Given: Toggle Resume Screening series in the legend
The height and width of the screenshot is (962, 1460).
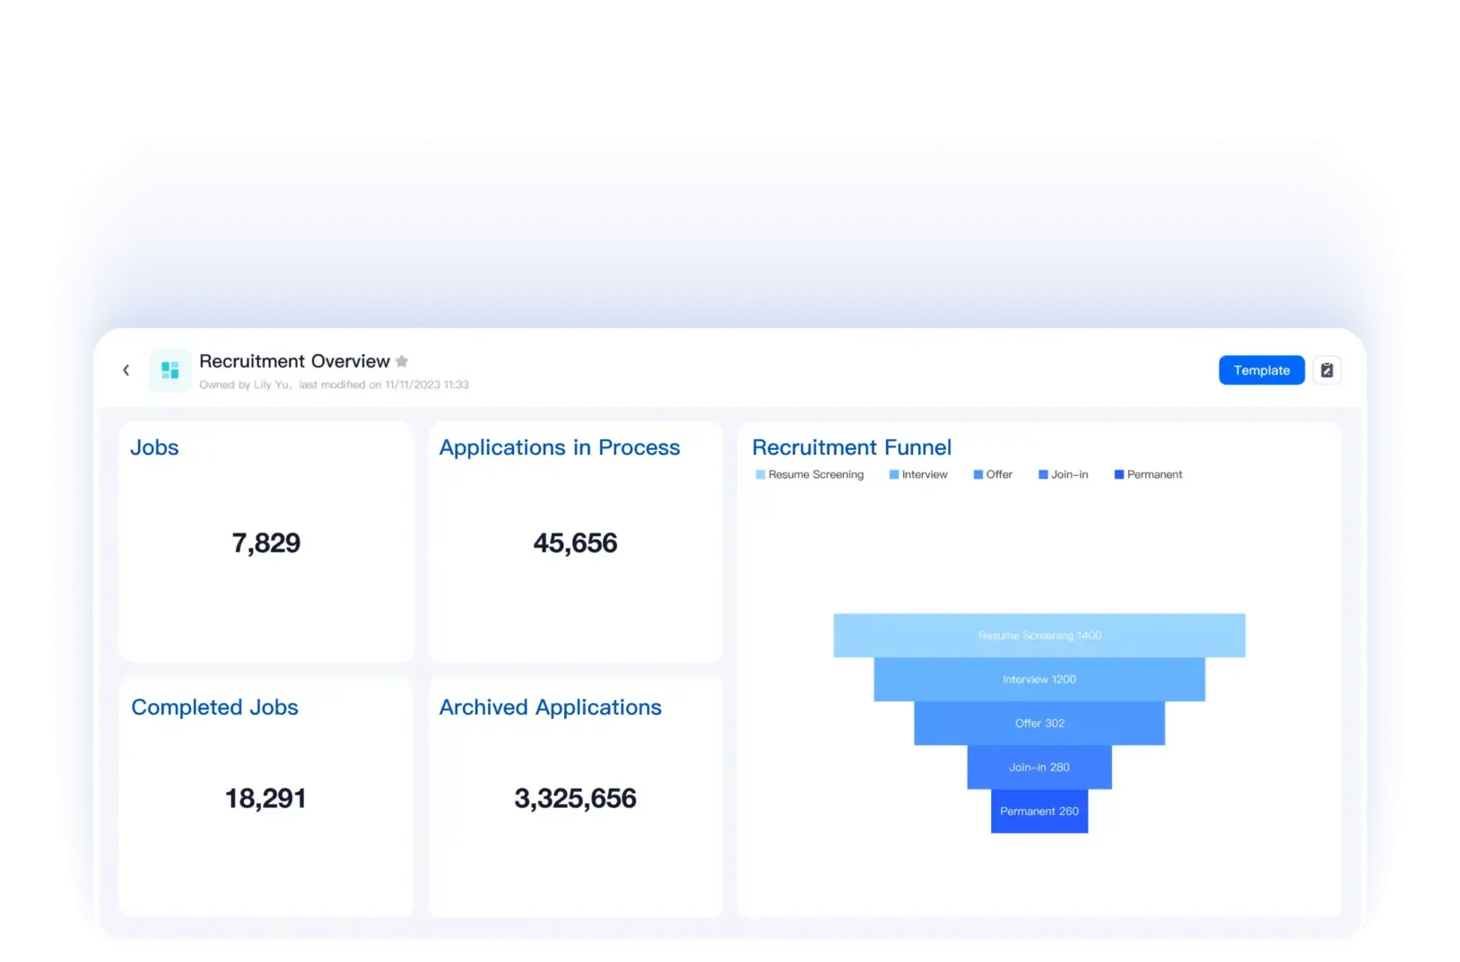Looking at the screenshot, I should click(810, 473).
